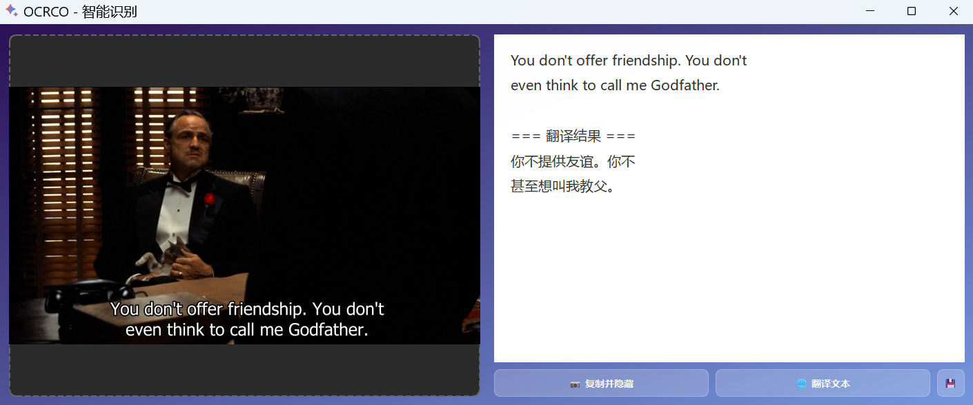Close the OCRCO window
This screenshot has width=973, height=405.
tap(954, 11)
